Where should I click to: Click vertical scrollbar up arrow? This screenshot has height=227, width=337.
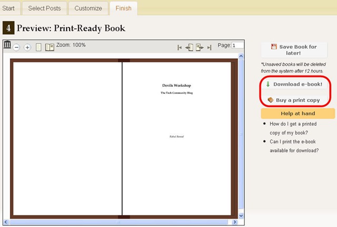[241, 56]
